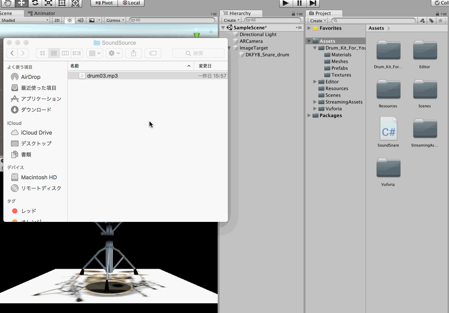The width and height of the screenshot is (449, 313).
Task: Expand the Editor folder in Assets tree
Action: [x=315, y=82]
